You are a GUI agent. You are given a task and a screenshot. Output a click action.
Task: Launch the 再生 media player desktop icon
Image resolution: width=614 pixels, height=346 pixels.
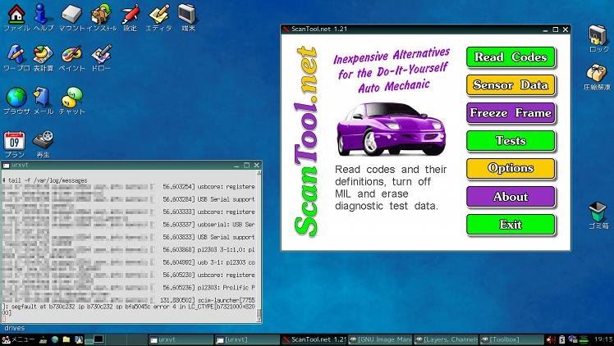[43, 143]
